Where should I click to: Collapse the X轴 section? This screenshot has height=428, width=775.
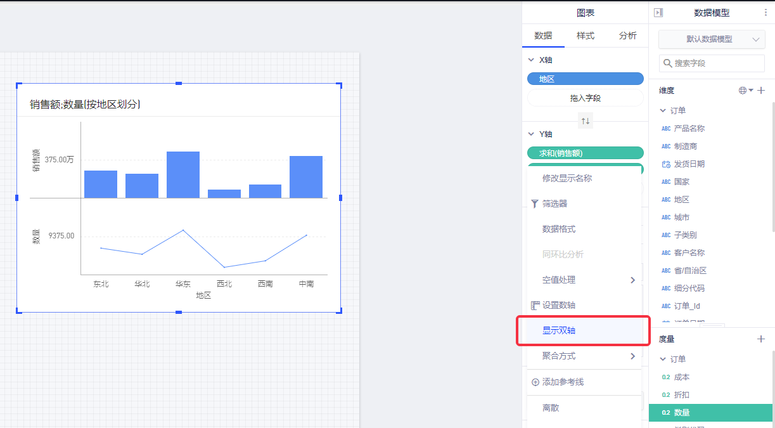click(x=531, y=60)
